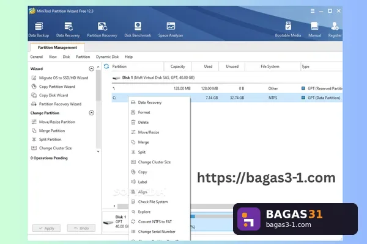367x244 pixels.
Task: Open the General menu
Action: tap(37, 57)
